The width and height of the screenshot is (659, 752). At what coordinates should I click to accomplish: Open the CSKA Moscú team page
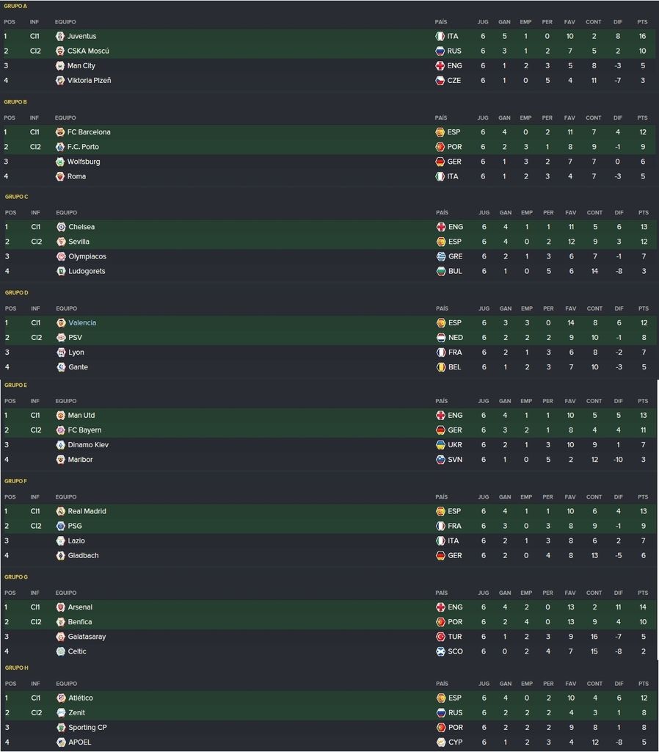click(88, 51)
